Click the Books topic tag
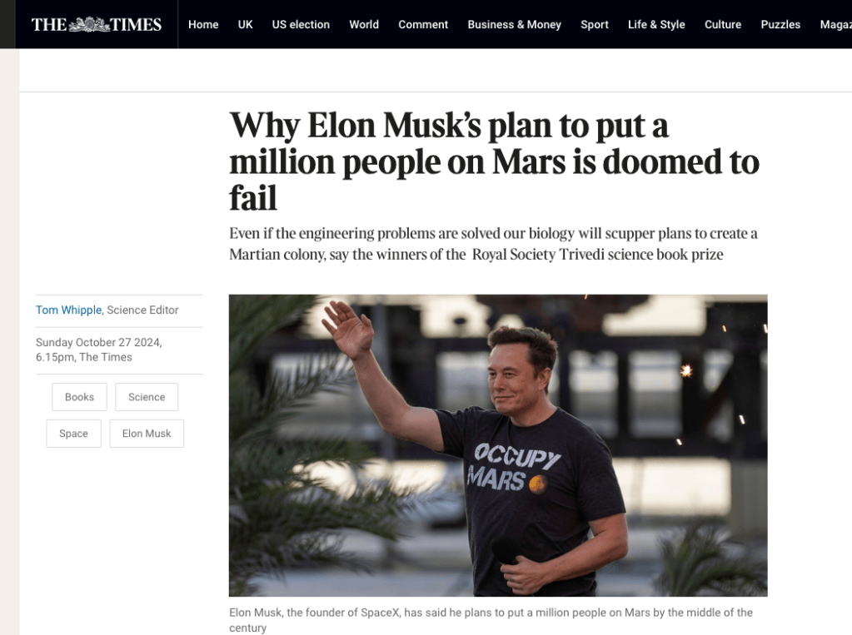The height and width of the screenshot is (635, 852). [x=79, y=397]
